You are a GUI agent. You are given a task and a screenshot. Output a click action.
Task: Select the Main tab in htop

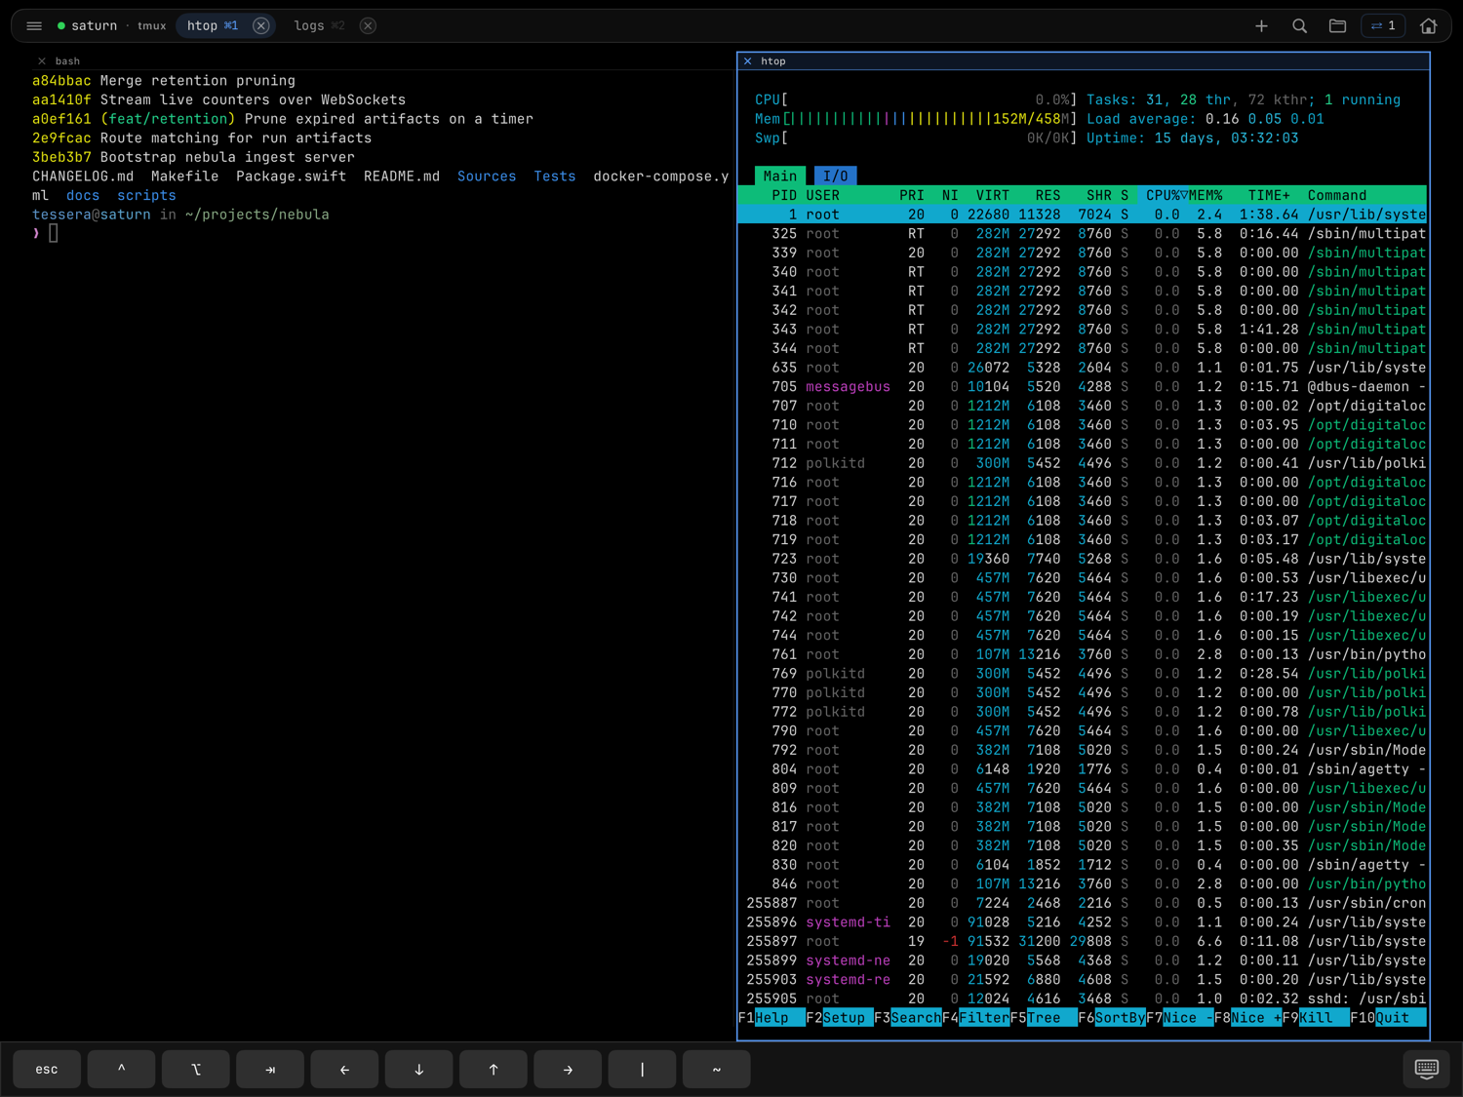pos(779,176)
